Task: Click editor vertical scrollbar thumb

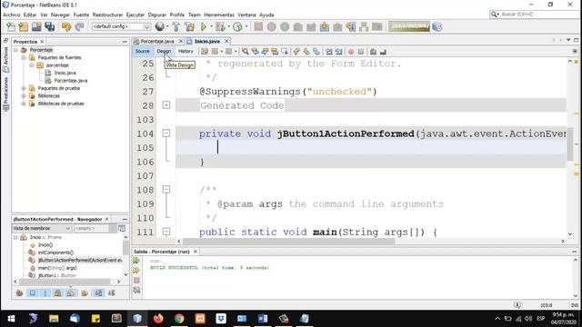Action: coord(570,144)
